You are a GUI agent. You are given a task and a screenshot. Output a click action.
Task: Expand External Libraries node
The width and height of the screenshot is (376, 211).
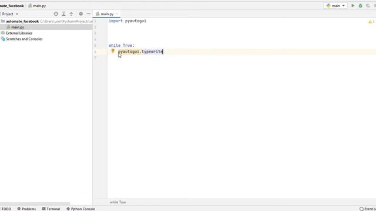click(x=19, y=33)
